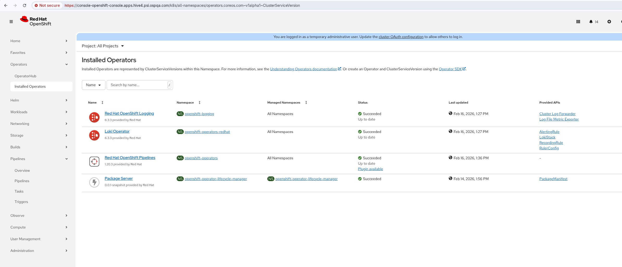Expand the User Management navigation section
Screen dimensions: 622x267
[39, 239]
